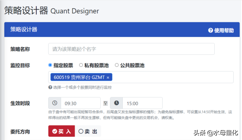Select the 指定股票 radio option

(x=50, y=65)
